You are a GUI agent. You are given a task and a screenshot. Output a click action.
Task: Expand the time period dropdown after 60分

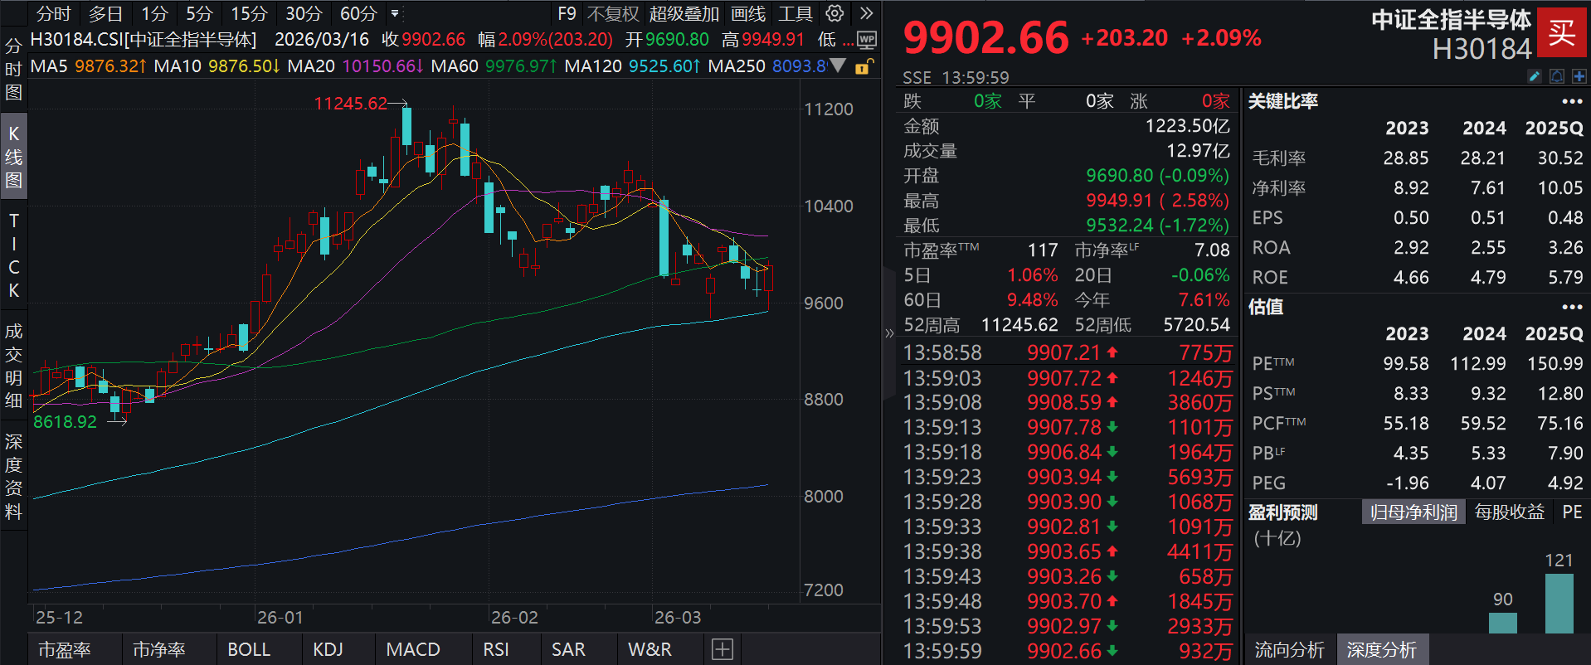[x=395, y=14]
